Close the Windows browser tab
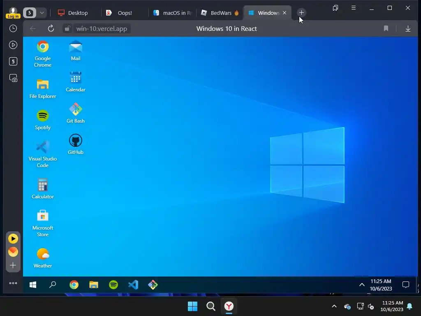Image resolution: width=421 pixels, height=316 pixels. point(285,13)
